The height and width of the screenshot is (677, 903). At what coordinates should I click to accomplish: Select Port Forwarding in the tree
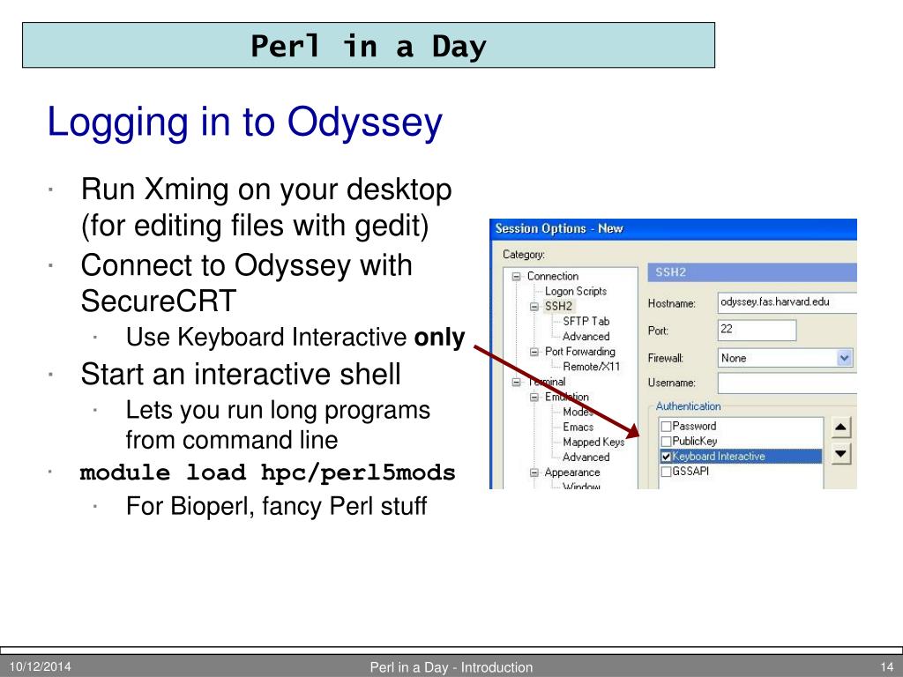580,352
